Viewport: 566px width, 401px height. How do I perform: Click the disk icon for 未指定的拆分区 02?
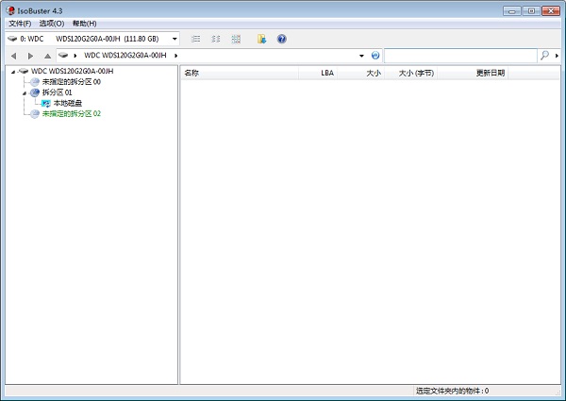pyautogui.click(x=35, y=113)
